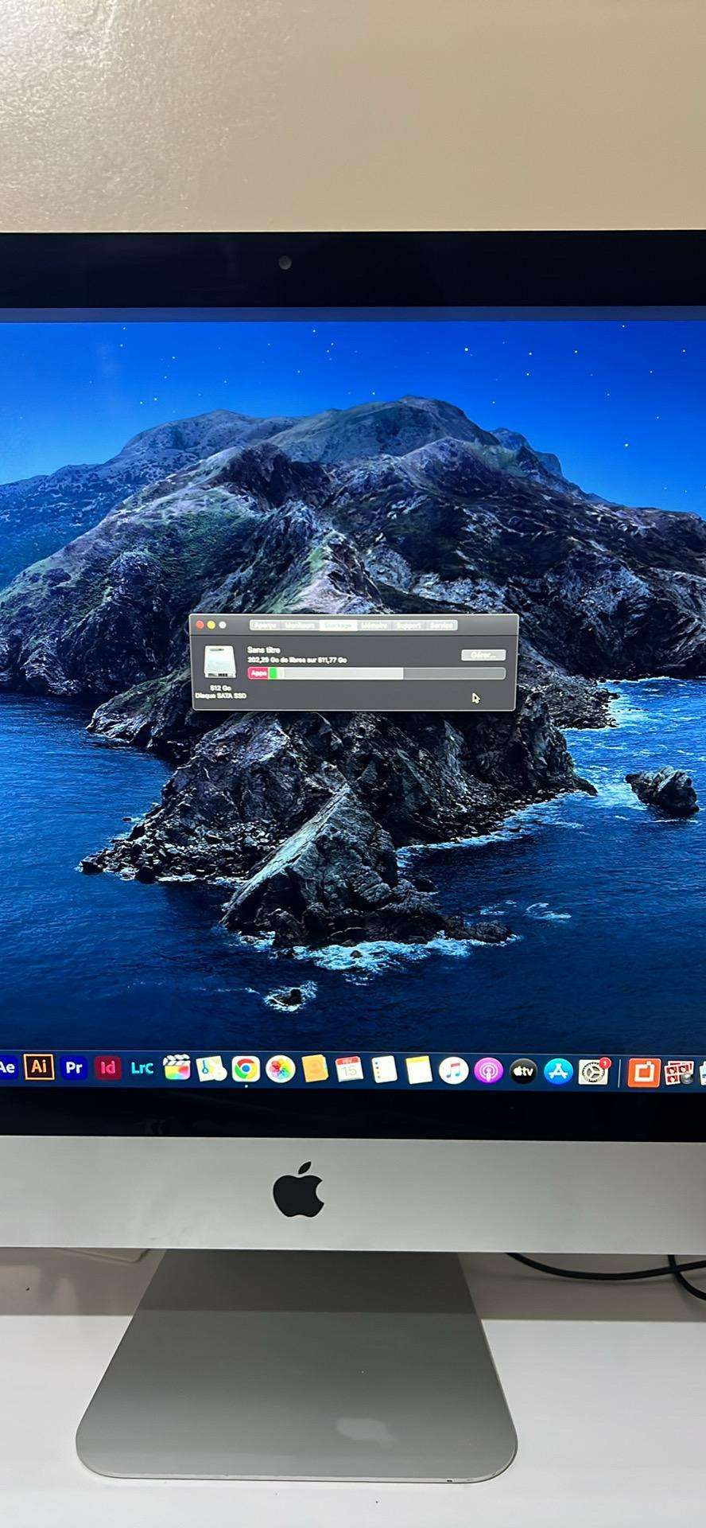Click the 512 Go SATA SSD disk icon

[x=220, y=662]
